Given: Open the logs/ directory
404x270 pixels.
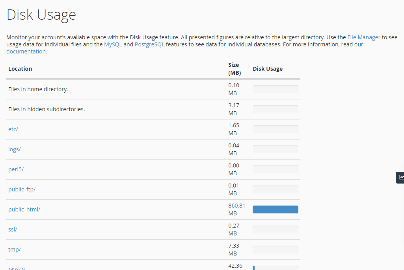Looking at the screenshot, I should [14, 149].
